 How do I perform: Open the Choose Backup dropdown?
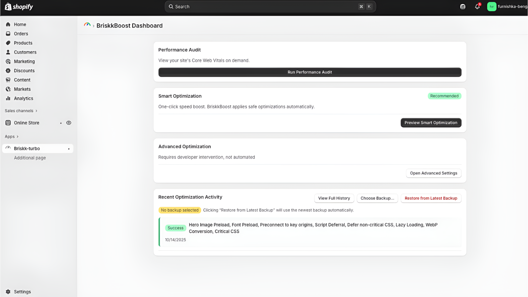coord(377,198)
